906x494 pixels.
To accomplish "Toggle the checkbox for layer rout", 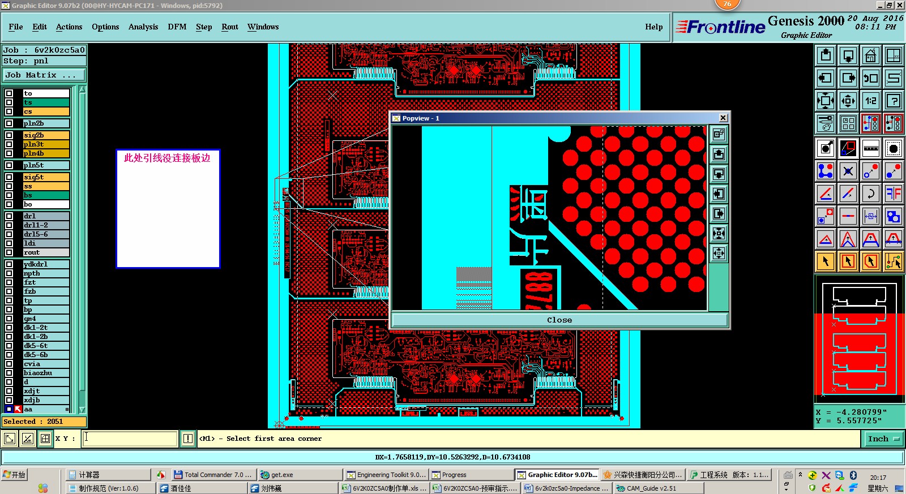I will [9, 252].
